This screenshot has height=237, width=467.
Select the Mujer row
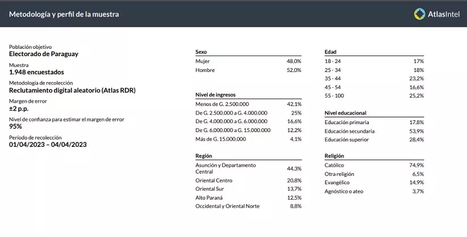click(248, 60)
